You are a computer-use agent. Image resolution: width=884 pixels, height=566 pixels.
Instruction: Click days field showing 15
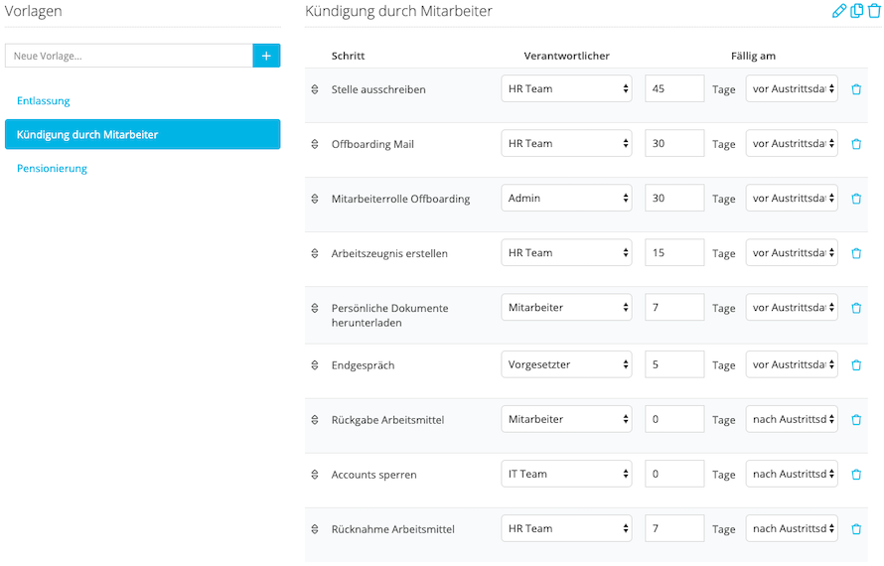click(674, 252)
